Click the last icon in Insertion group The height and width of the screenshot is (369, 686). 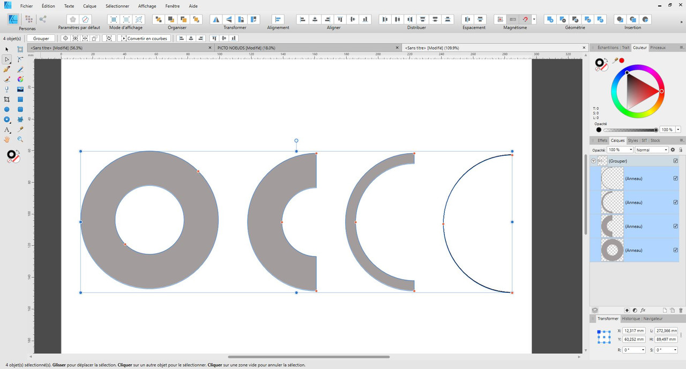coord(646,19)
